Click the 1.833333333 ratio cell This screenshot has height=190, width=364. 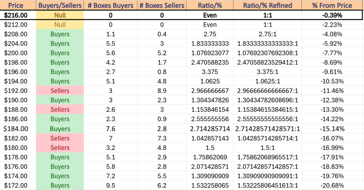(210, 44)
